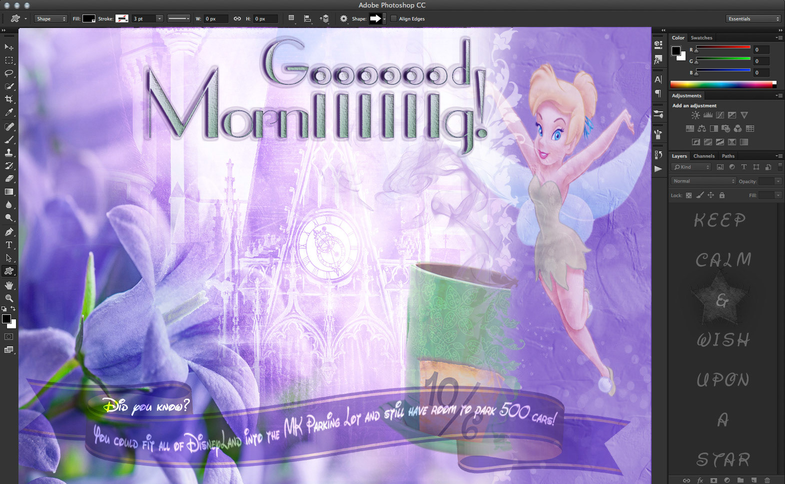Add a Color Balance adjustment

pyautogui.click(x=702, y=129)
